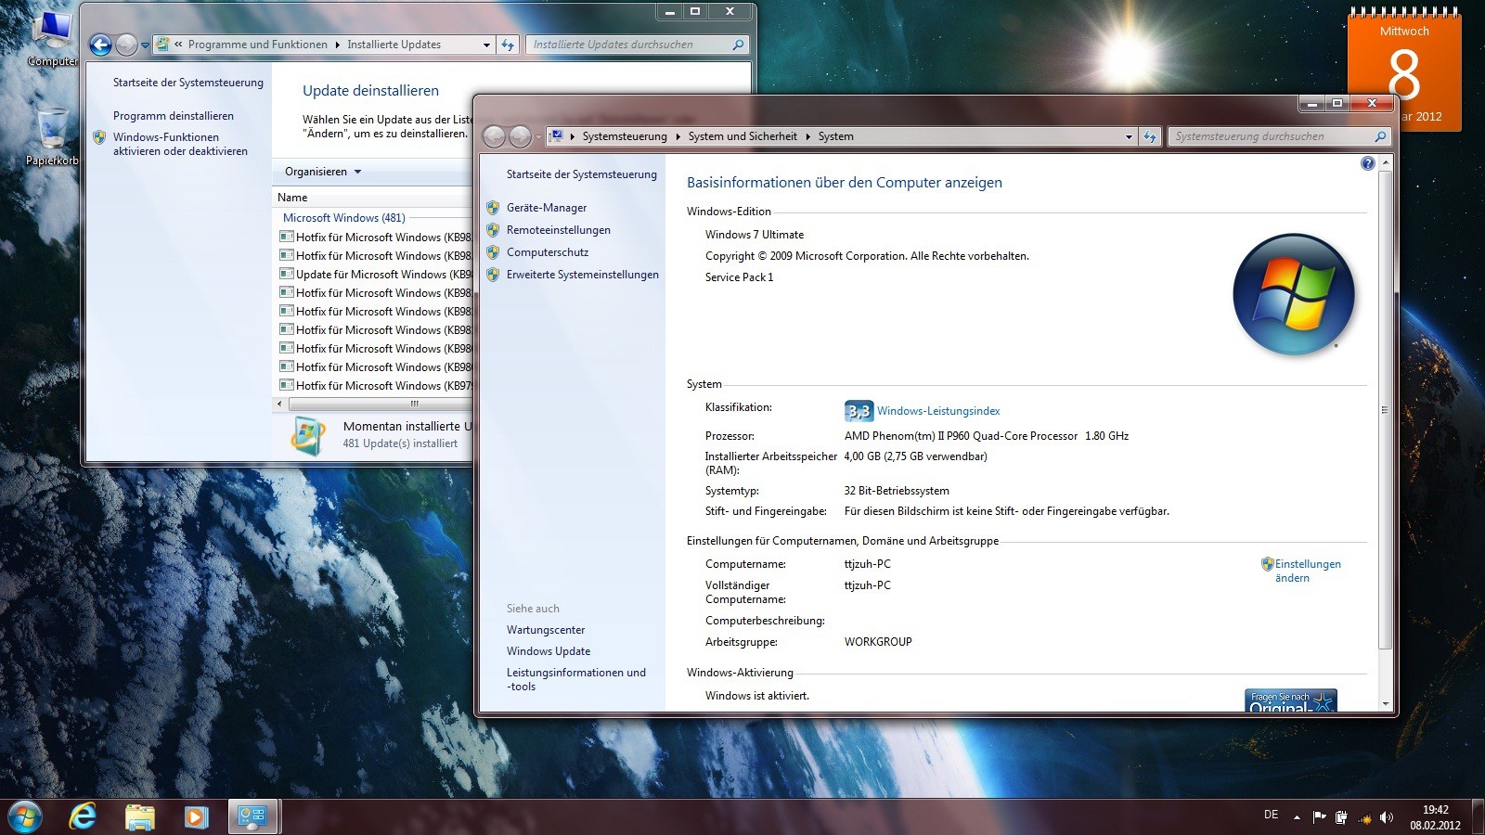
Task: Collapse the Microsoft Windows (481) group
Action: coord(344,218)
